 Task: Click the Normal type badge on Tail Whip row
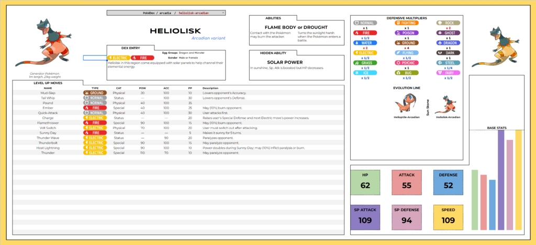(95, 98)
